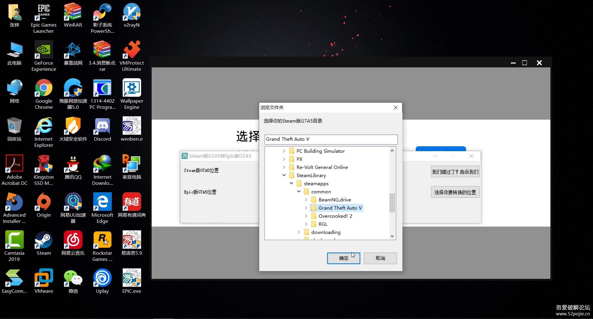The image size is (593, 319).
Task: Open the Microsoft Edge desktop icon
Action: (102, 208)
